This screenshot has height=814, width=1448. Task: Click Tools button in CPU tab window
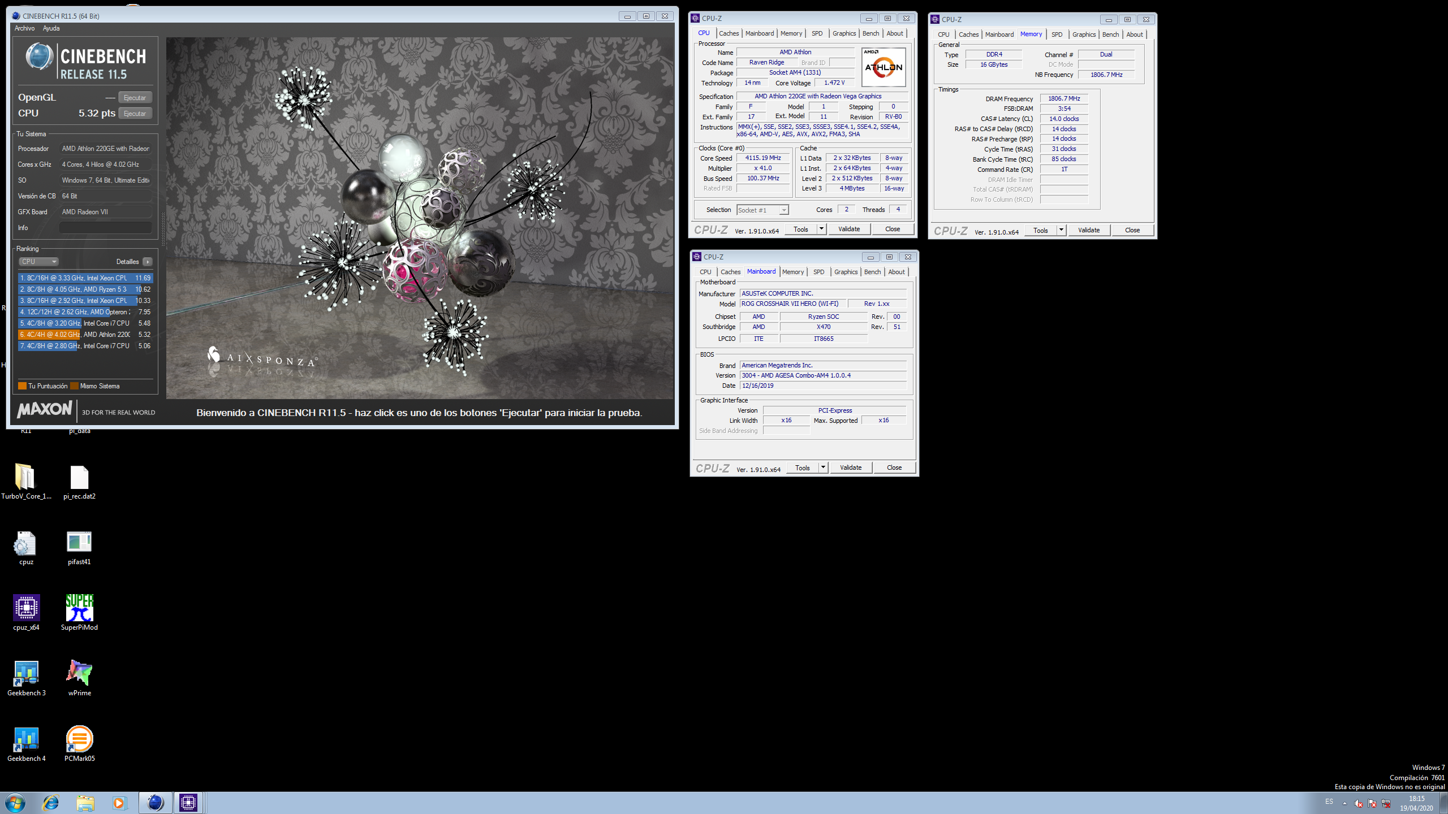coord(801,229)
